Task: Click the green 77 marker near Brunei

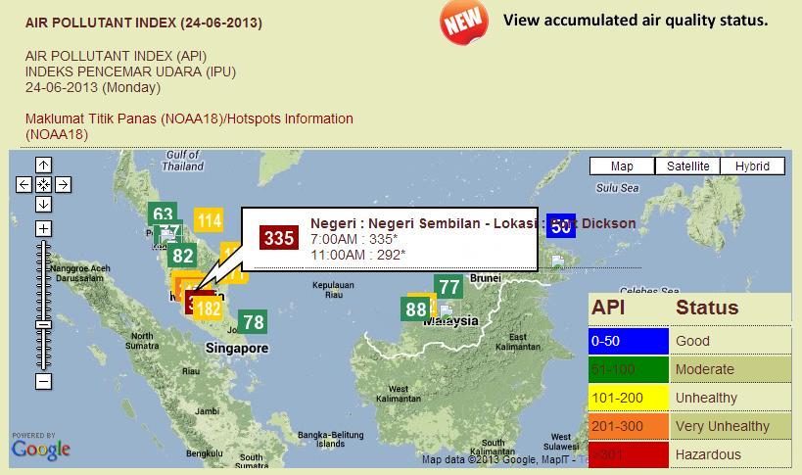Action: (x=448, y=287)
